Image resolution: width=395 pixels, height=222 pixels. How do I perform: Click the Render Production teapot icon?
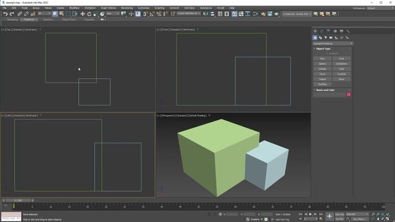click(x=276, y=14)
